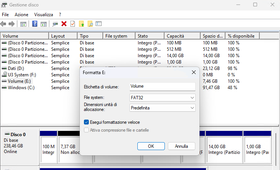Sort by the Tipo column header
Image resolution: width=280 pixels, height=170 pixels.
click(90, 36)
